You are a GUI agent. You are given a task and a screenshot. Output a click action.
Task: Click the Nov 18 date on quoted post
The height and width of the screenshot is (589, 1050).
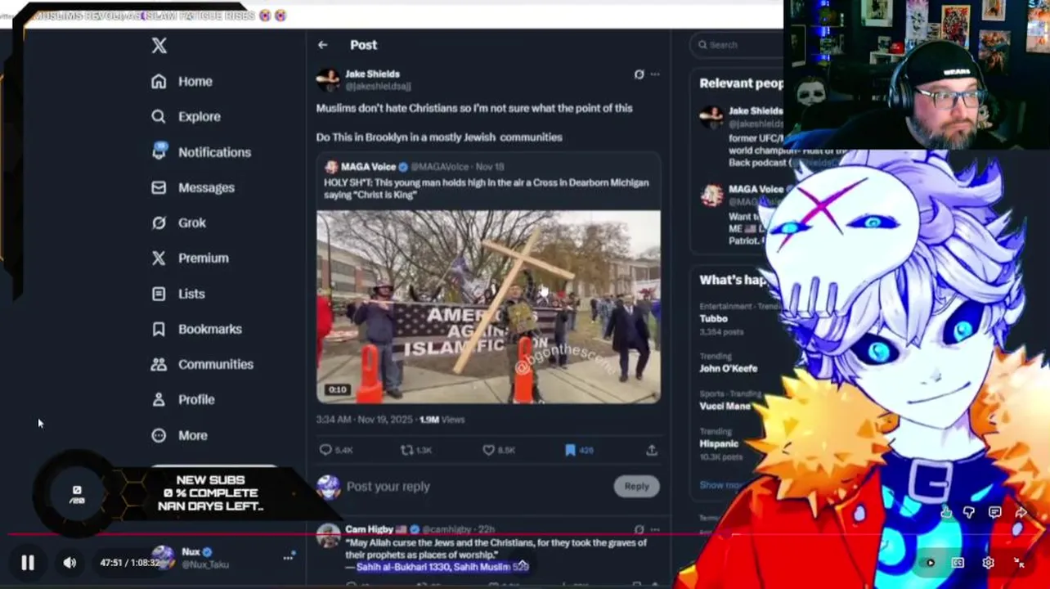pyautogui.click(x=490, y=167)
